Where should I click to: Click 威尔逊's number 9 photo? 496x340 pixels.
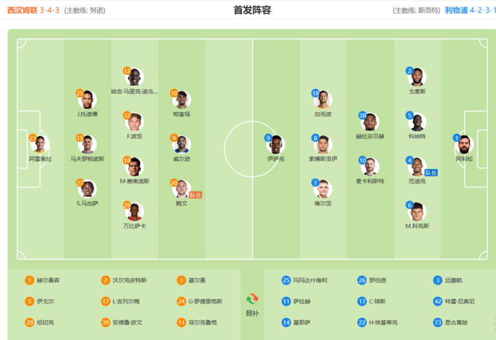point(182,145)
